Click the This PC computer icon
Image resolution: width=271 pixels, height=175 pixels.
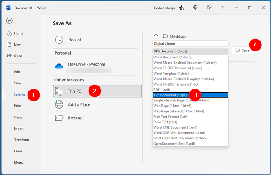tap(59, 91)
